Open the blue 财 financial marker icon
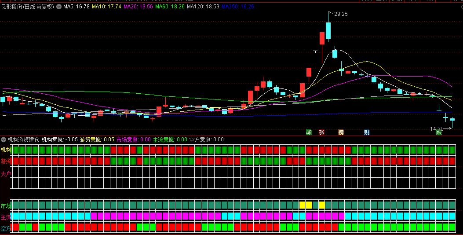 367,132
